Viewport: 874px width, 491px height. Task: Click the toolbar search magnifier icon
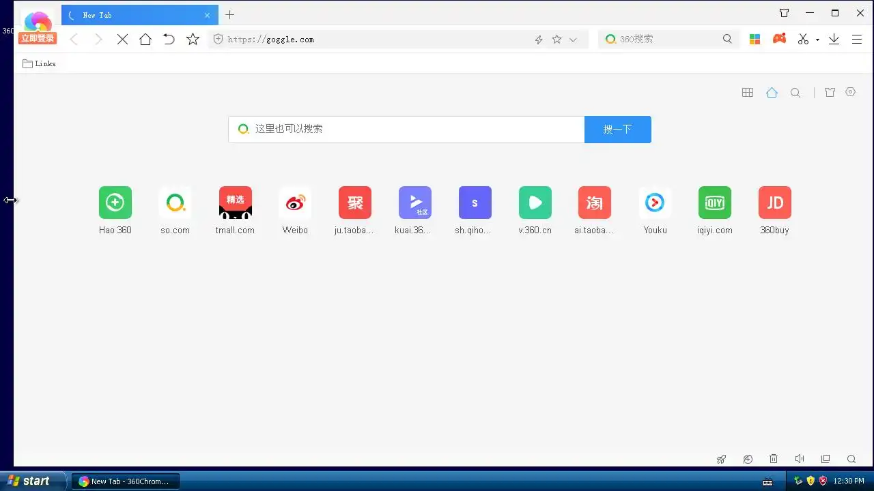coord(727,40)
